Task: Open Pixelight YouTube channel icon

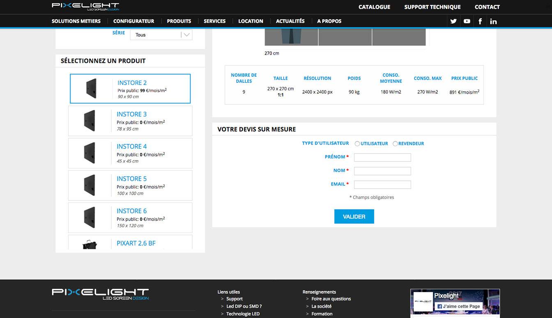Action: point(467,21)
